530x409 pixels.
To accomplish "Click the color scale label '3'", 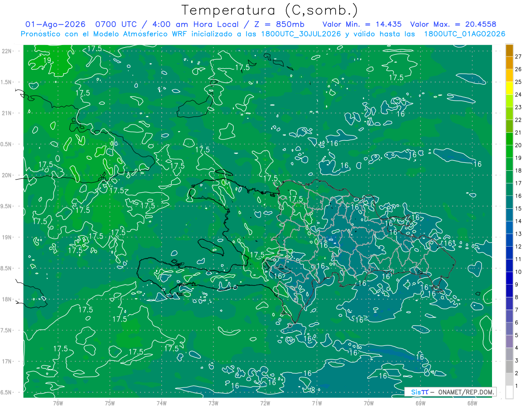I will (517, 360).
